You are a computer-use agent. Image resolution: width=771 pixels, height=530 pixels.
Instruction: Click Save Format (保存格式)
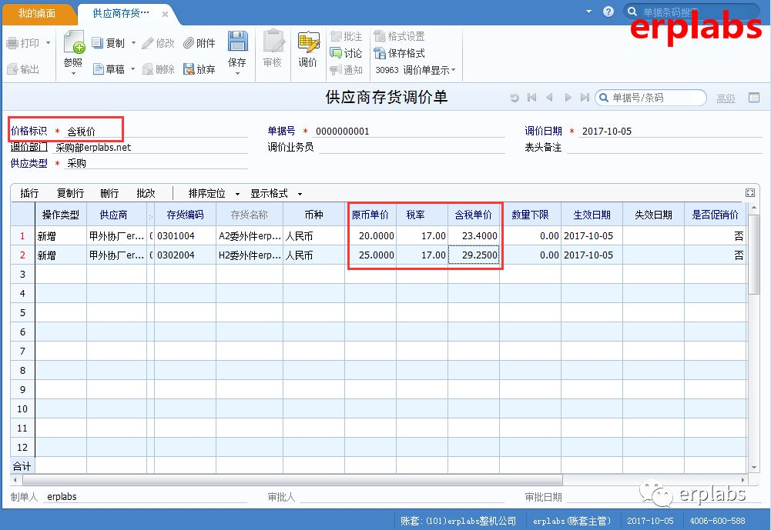pos(399,53)
